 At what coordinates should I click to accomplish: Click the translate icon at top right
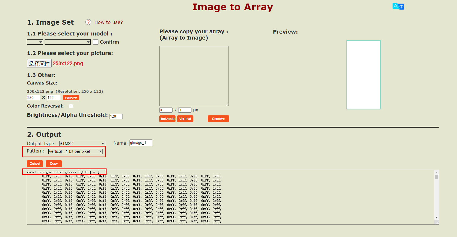point(398,6)
